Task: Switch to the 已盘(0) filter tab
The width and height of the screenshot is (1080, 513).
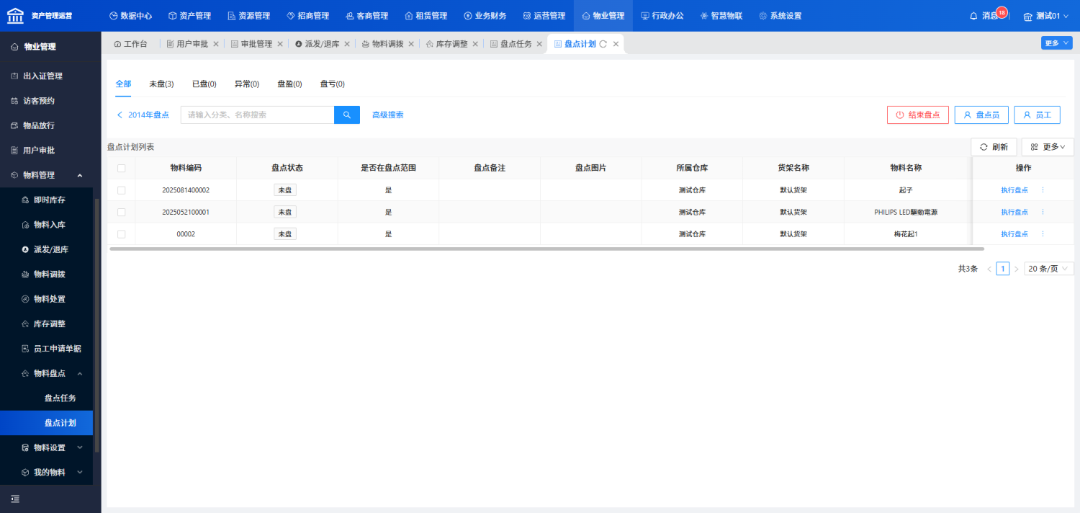Action: [x=204, y=84]
